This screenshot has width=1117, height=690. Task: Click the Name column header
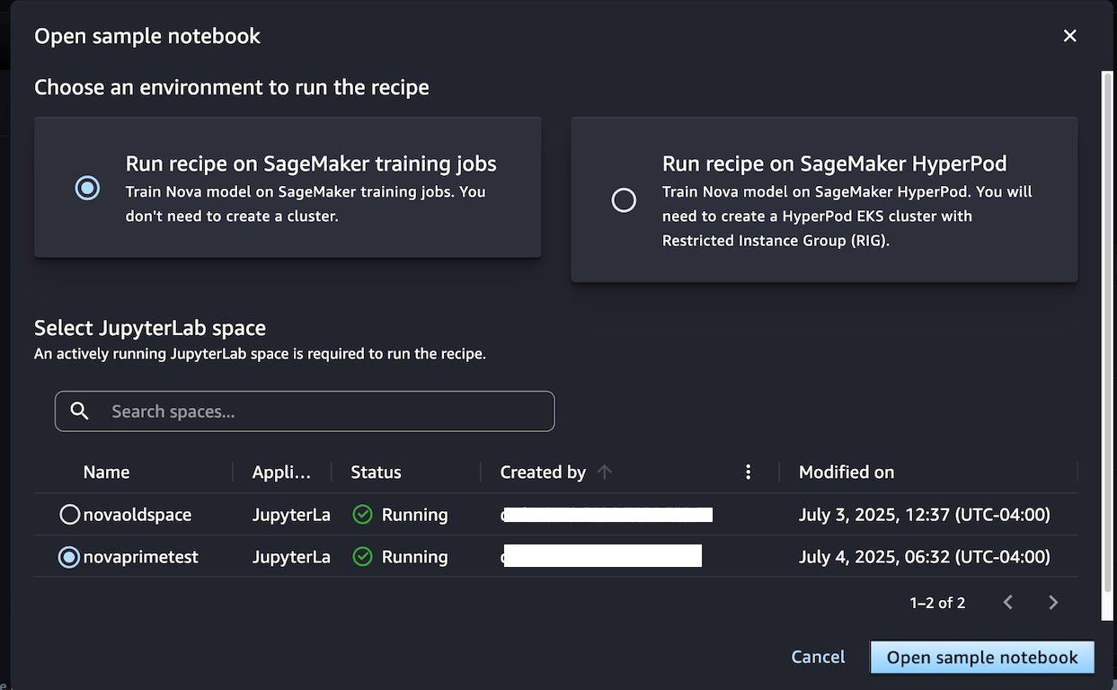point(106,472)
